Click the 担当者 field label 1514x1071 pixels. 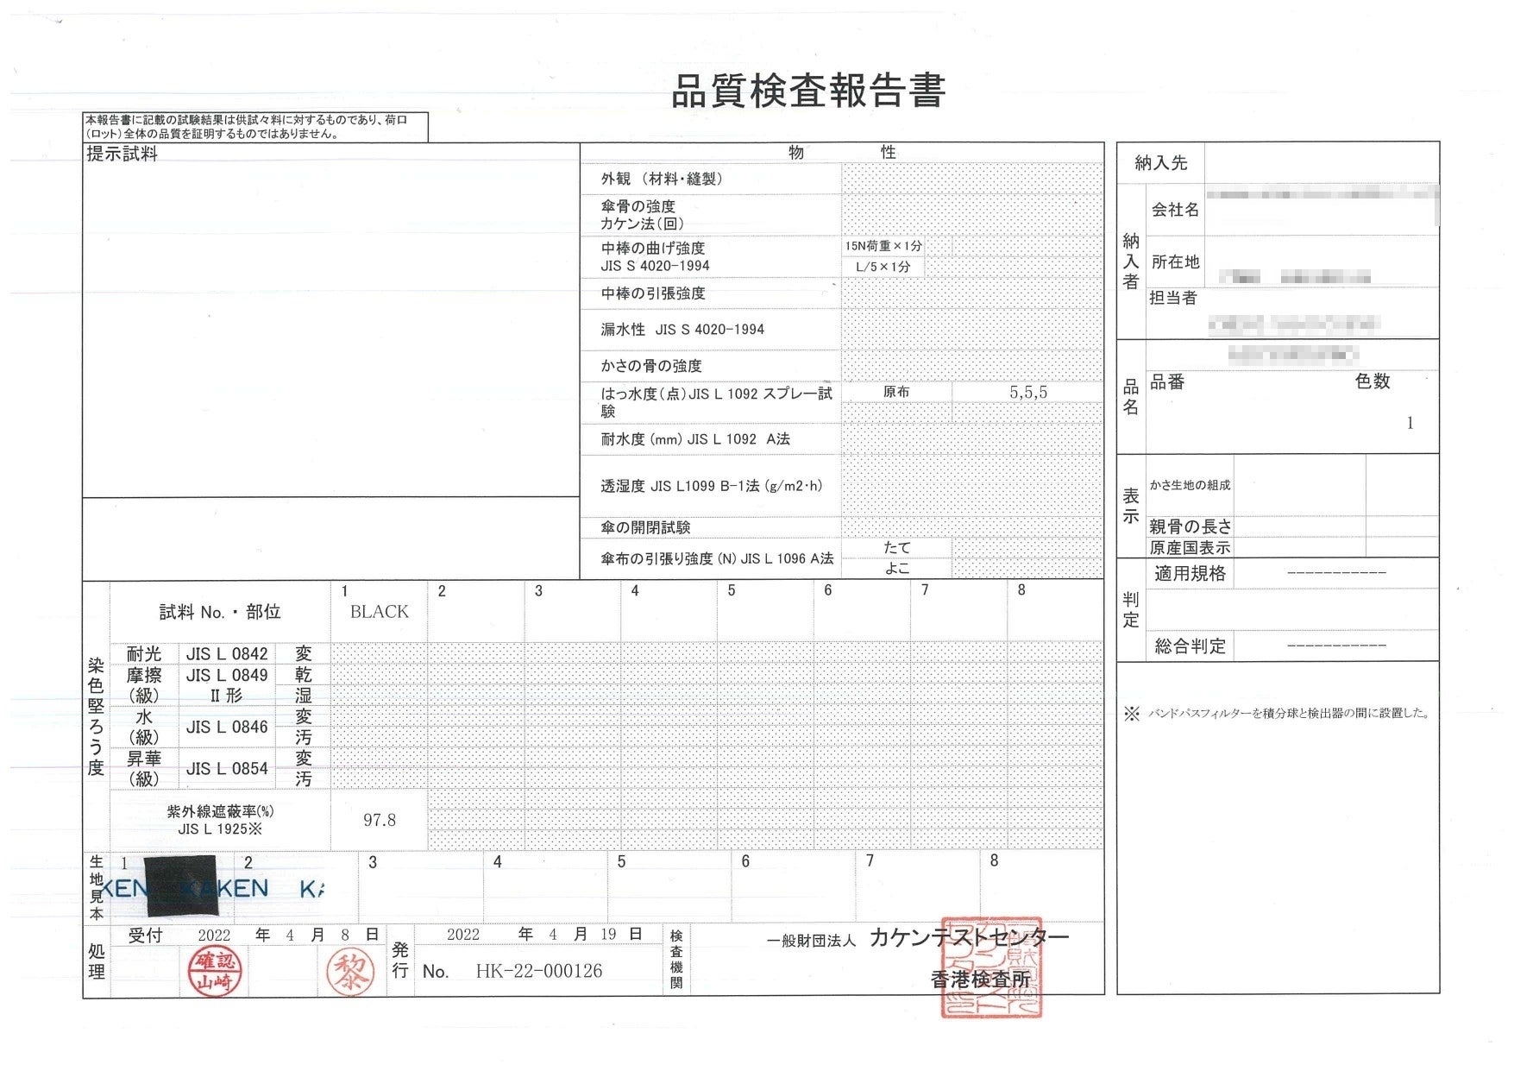point(1172,298)
